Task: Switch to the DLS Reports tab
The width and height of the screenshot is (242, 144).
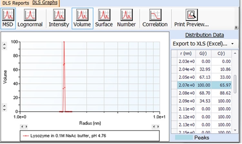Action: pos(15,3)
